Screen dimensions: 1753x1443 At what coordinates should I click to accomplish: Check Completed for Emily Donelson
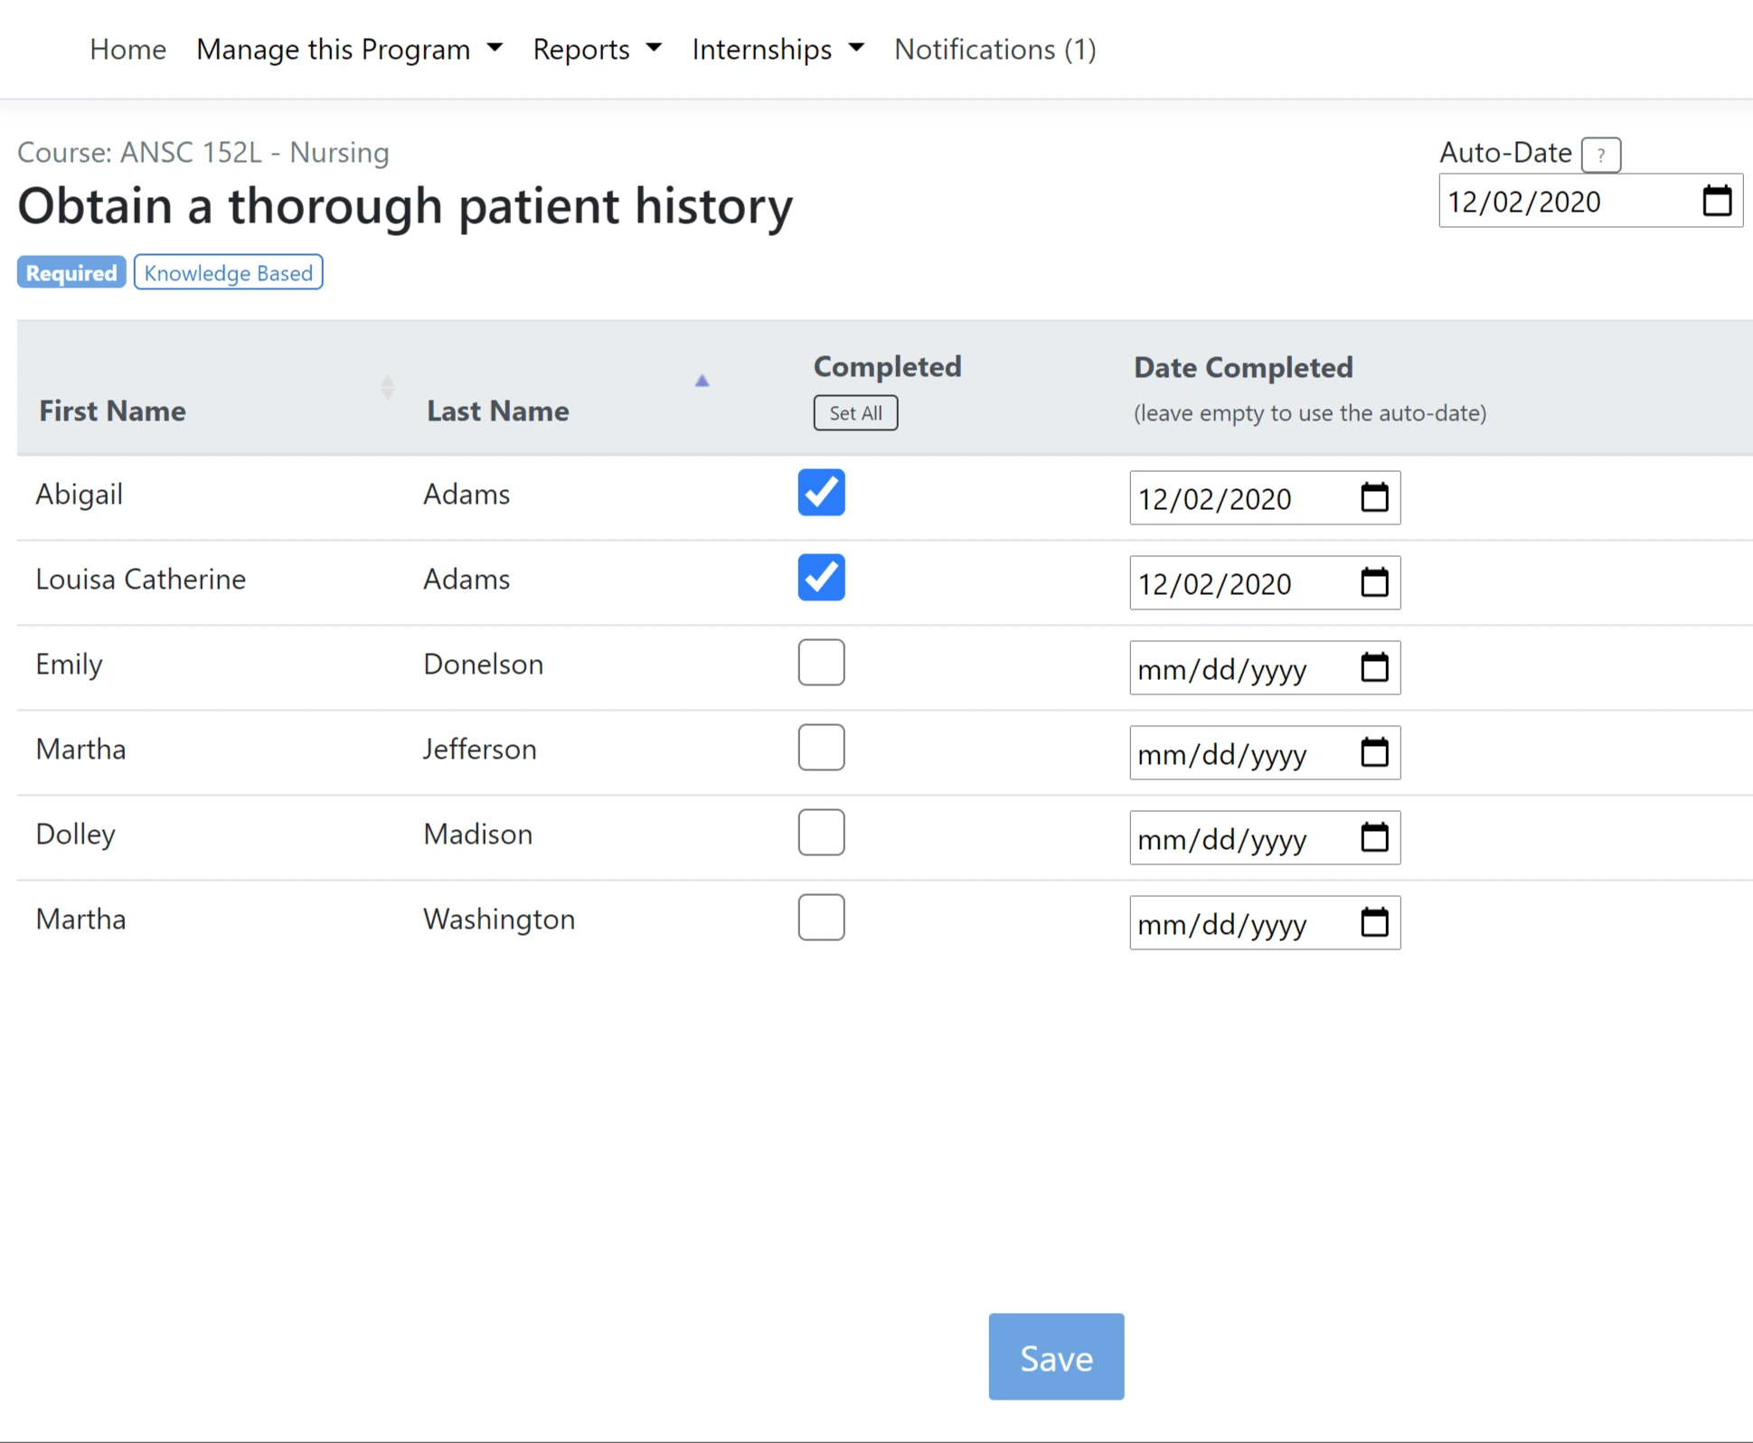coord(821,663)
